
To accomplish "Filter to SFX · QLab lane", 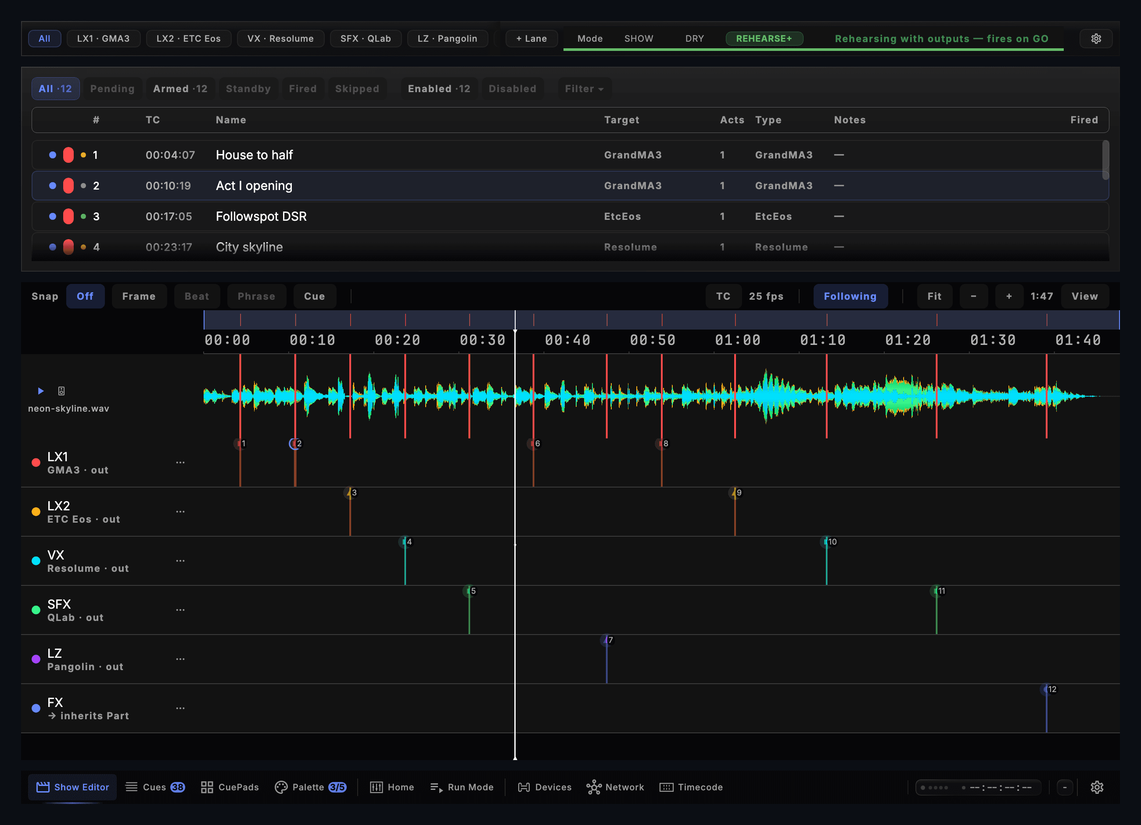I will tap(365, 39).
